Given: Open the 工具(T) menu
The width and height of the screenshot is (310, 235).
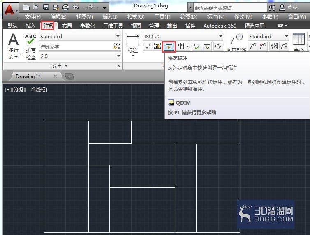Looking at the screenshot, I should (162, 17).
